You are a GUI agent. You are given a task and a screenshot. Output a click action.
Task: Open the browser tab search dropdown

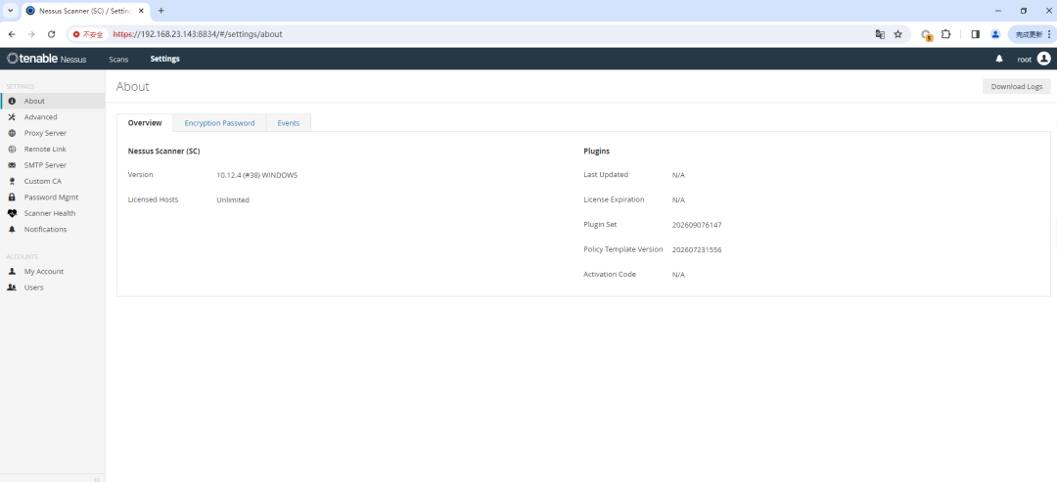tap(10, 11)
